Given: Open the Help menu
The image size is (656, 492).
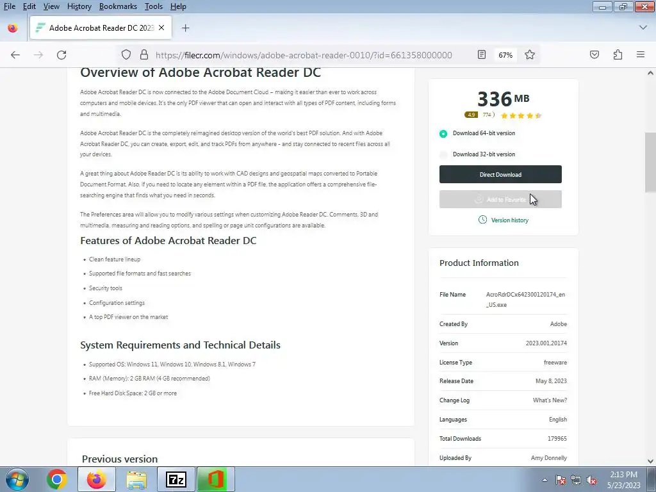Looking at the screenshot, I should (178, 6).
